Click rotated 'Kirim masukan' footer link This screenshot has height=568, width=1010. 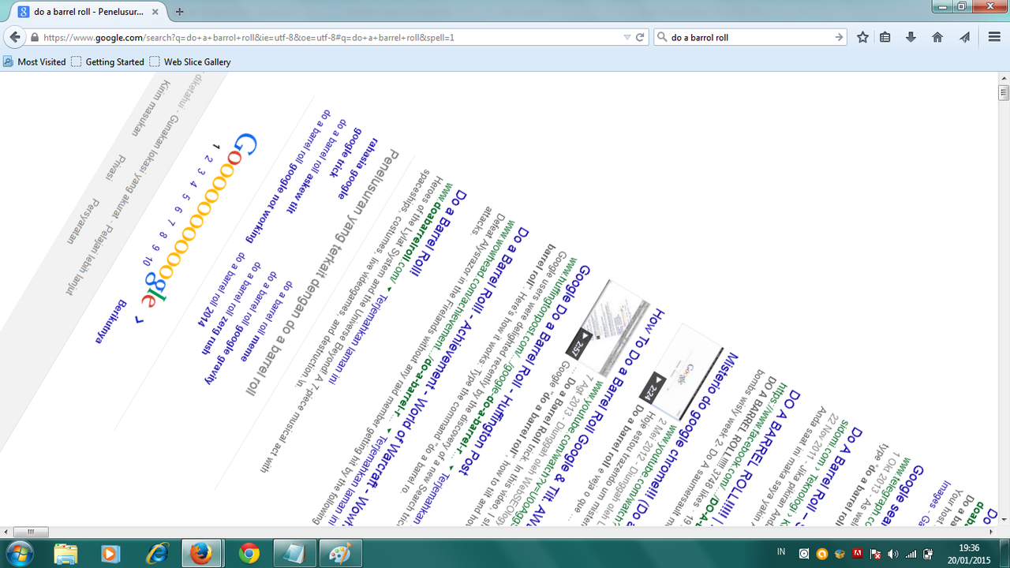[152, 110]
